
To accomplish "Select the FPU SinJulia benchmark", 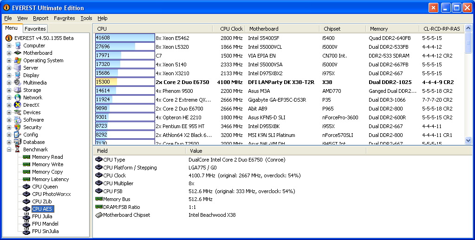I will (46, 231).
